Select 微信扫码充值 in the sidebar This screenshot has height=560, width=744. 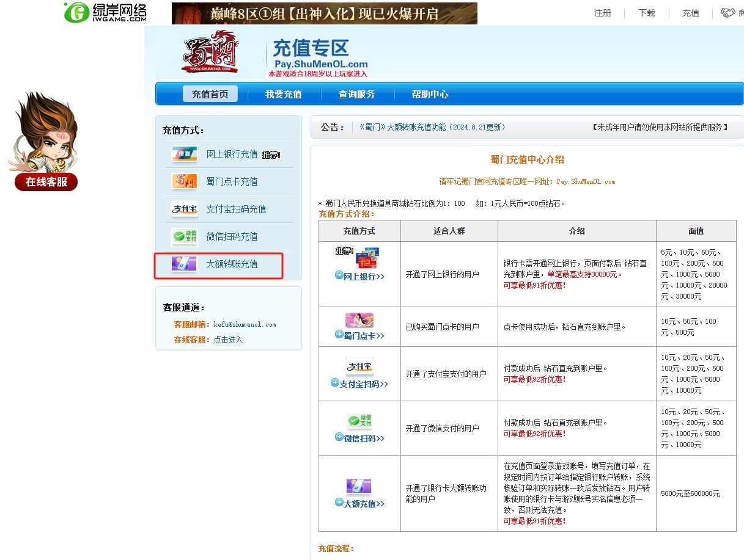point(232,236)
